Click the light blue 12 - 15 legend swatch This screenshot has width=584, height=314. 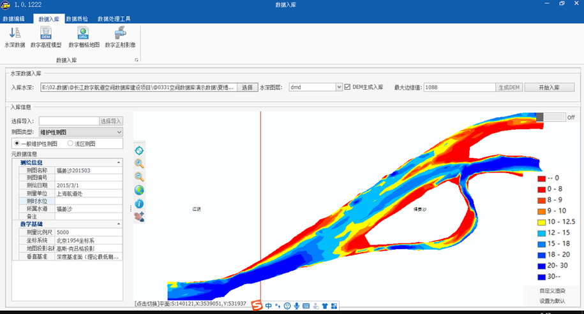pos(541,233)
